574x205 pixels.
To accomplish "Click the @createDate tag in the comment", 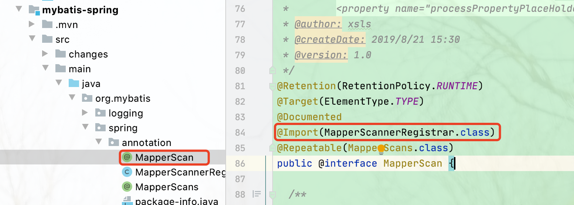I will point(330,39).
